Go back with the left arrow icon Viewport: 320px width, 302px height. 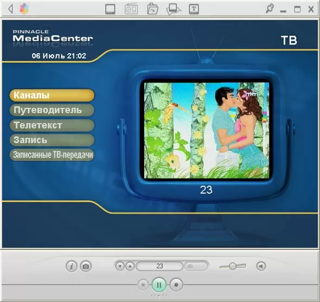pyautogui.click(x=10, y=9)
